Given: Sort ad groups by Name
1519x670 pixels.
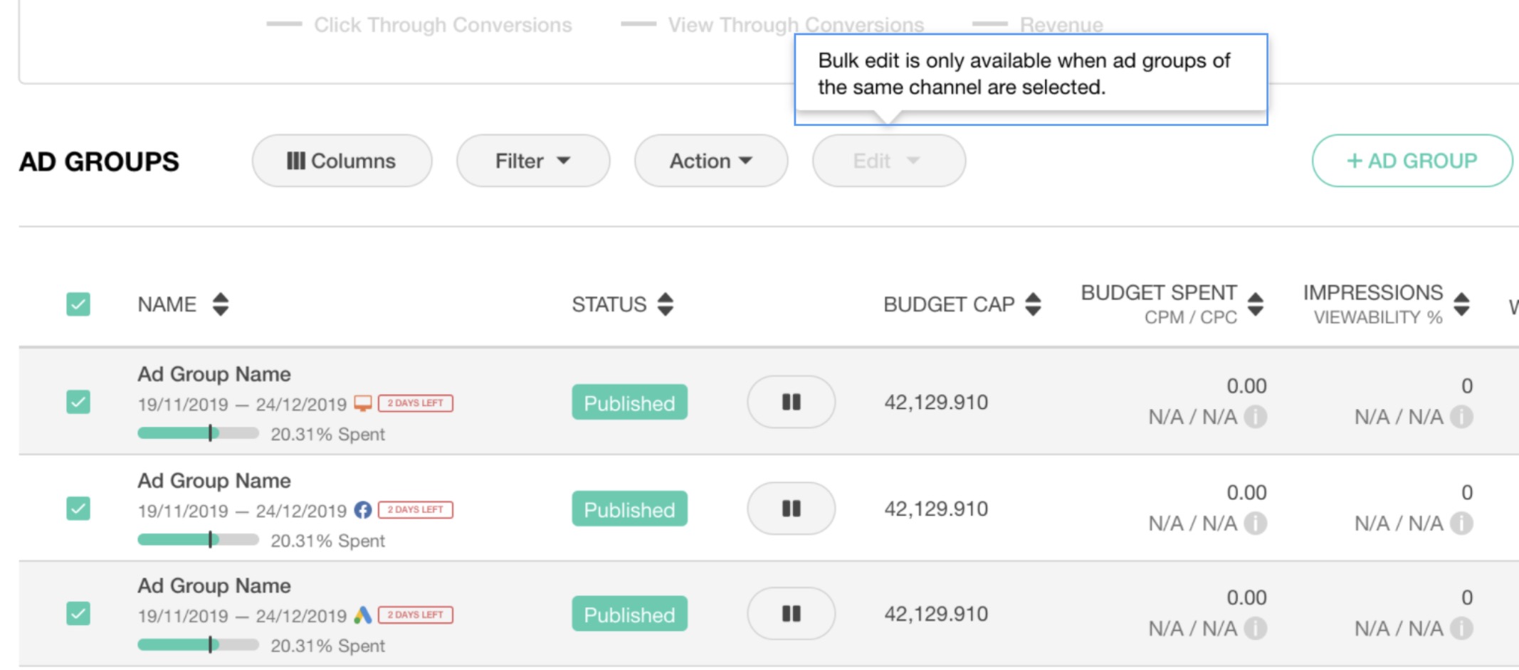Looking at the screenshot, I should pyautogui.click(x=220, y=304).
